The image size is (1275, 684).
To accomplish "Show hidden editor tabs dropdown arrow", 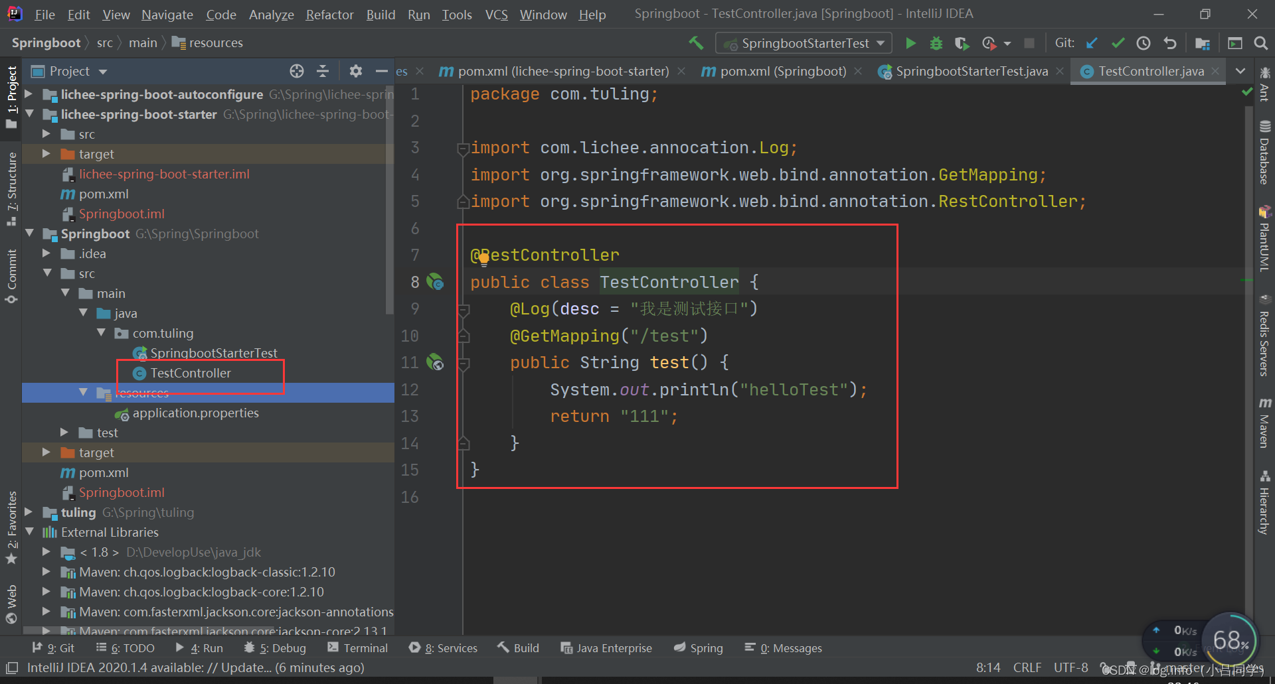I will [x=1240, y=71].
